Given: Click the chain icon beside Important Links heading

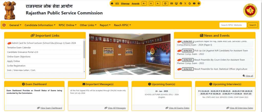Looking at the screenshot, I should (x=32, y=36).
